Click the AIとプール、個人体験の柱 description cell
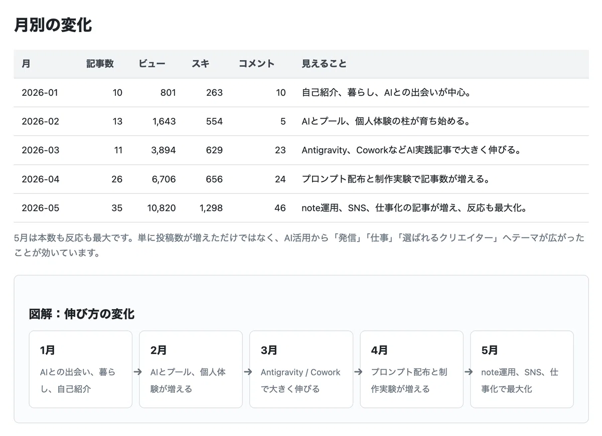Screen dimensions: 602x436 point(386,121)
